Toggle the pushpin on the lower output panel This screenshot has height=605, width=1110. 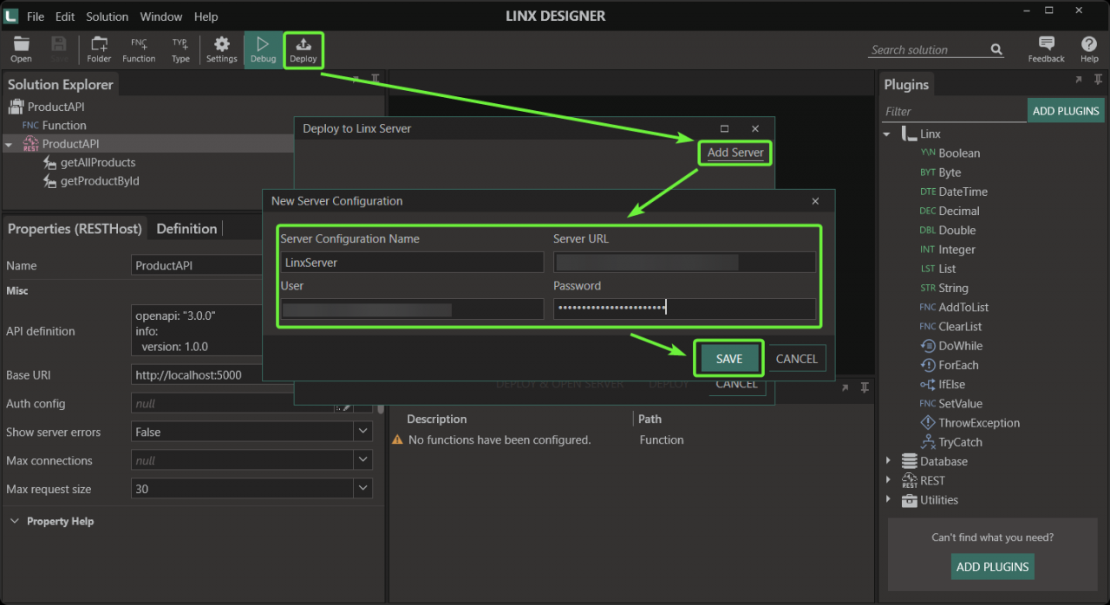(x=864, y=388)
